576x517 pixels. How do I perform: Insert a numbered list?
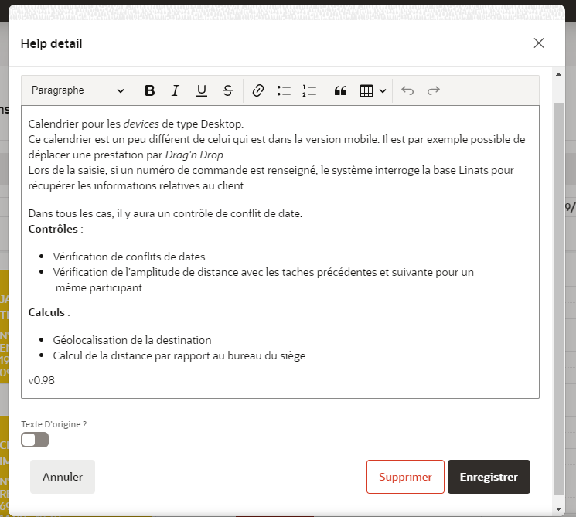[309, 90]
